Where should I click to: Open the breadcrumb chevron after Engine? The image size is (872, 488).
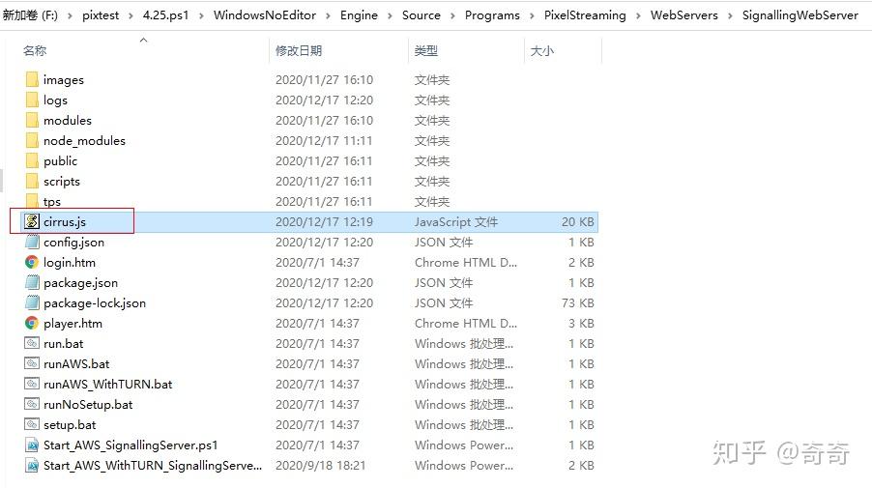pos(390,15)
